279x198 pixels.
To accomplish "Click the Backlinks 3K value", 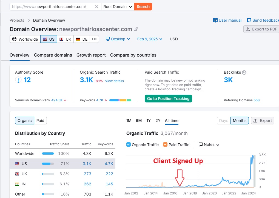I will click(x=228, y=80).
